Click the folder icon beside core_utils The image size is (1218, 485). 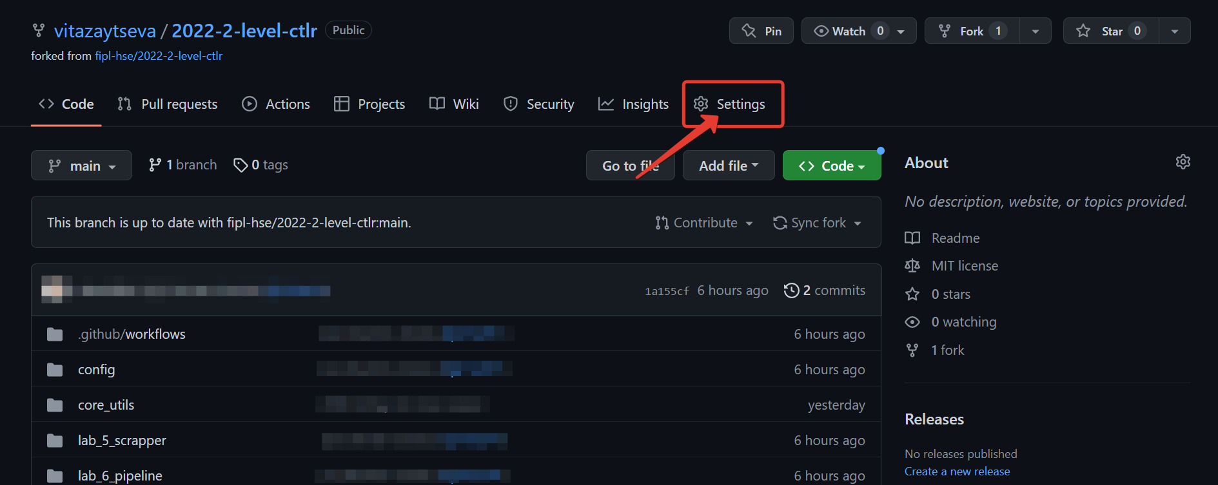(55, 405)
